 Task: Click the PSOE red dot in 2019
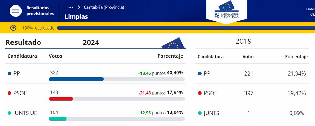tap(200, 93)
